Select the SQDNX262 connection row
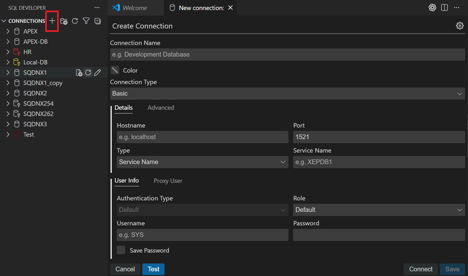 coord(54,114)
